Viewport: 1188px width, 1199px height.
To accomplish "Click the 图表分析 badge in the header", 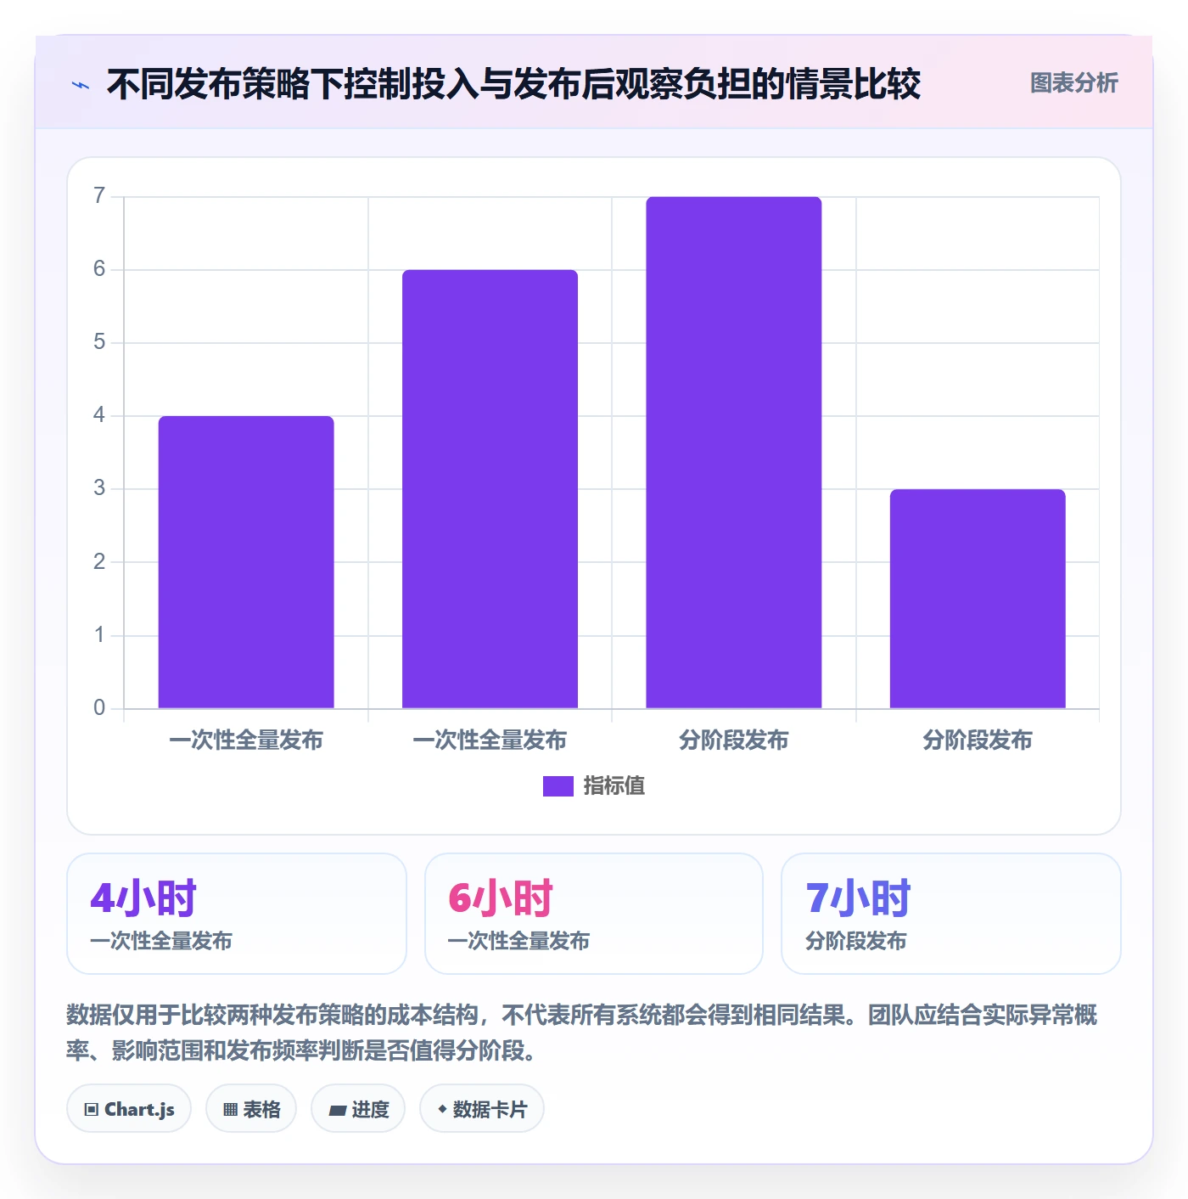I will pyautogui.click(x=1073, y=83).
